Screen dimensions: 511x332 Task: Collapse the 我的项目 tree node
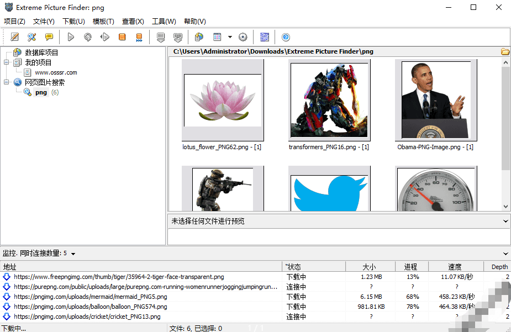[x=7, y=62]
